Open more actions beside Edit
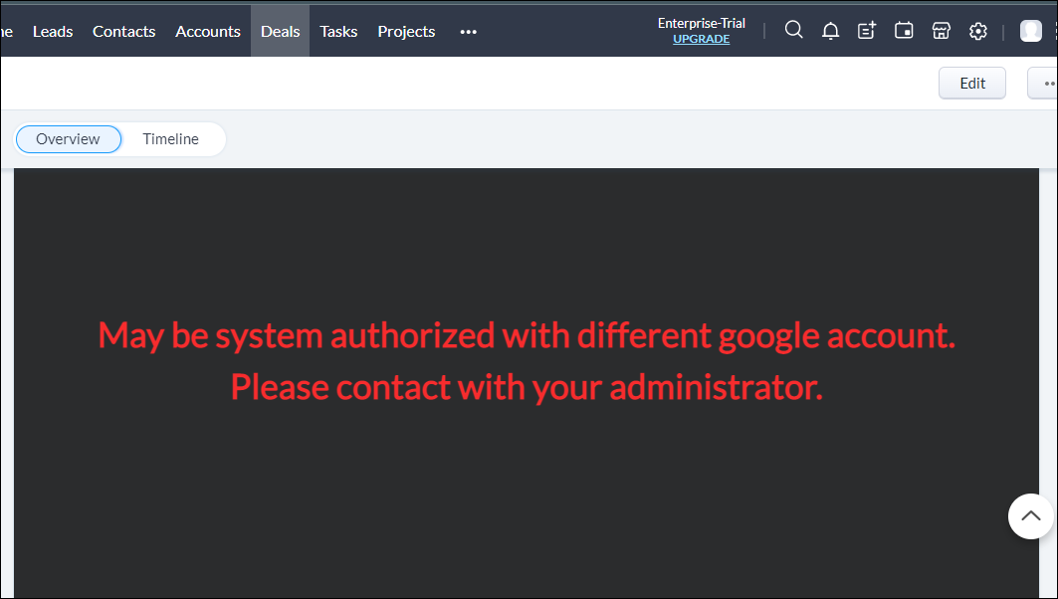This screenshot has height=599, width=1058. [1043, 83]
